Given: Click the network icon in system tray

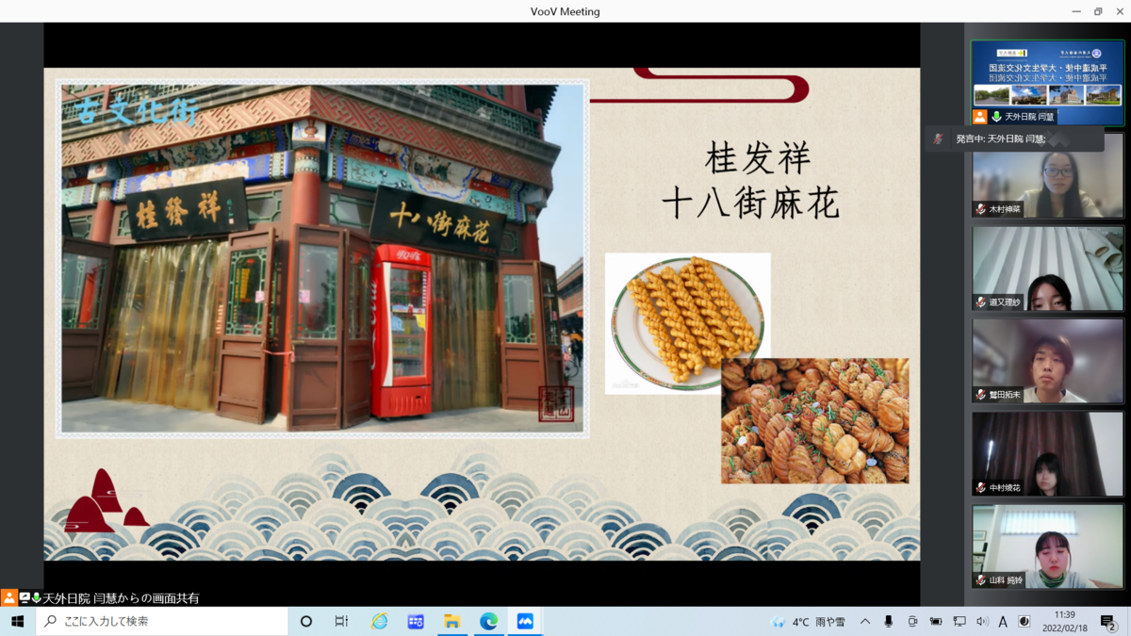Looking at the screenshot, I should pos(959,622).
